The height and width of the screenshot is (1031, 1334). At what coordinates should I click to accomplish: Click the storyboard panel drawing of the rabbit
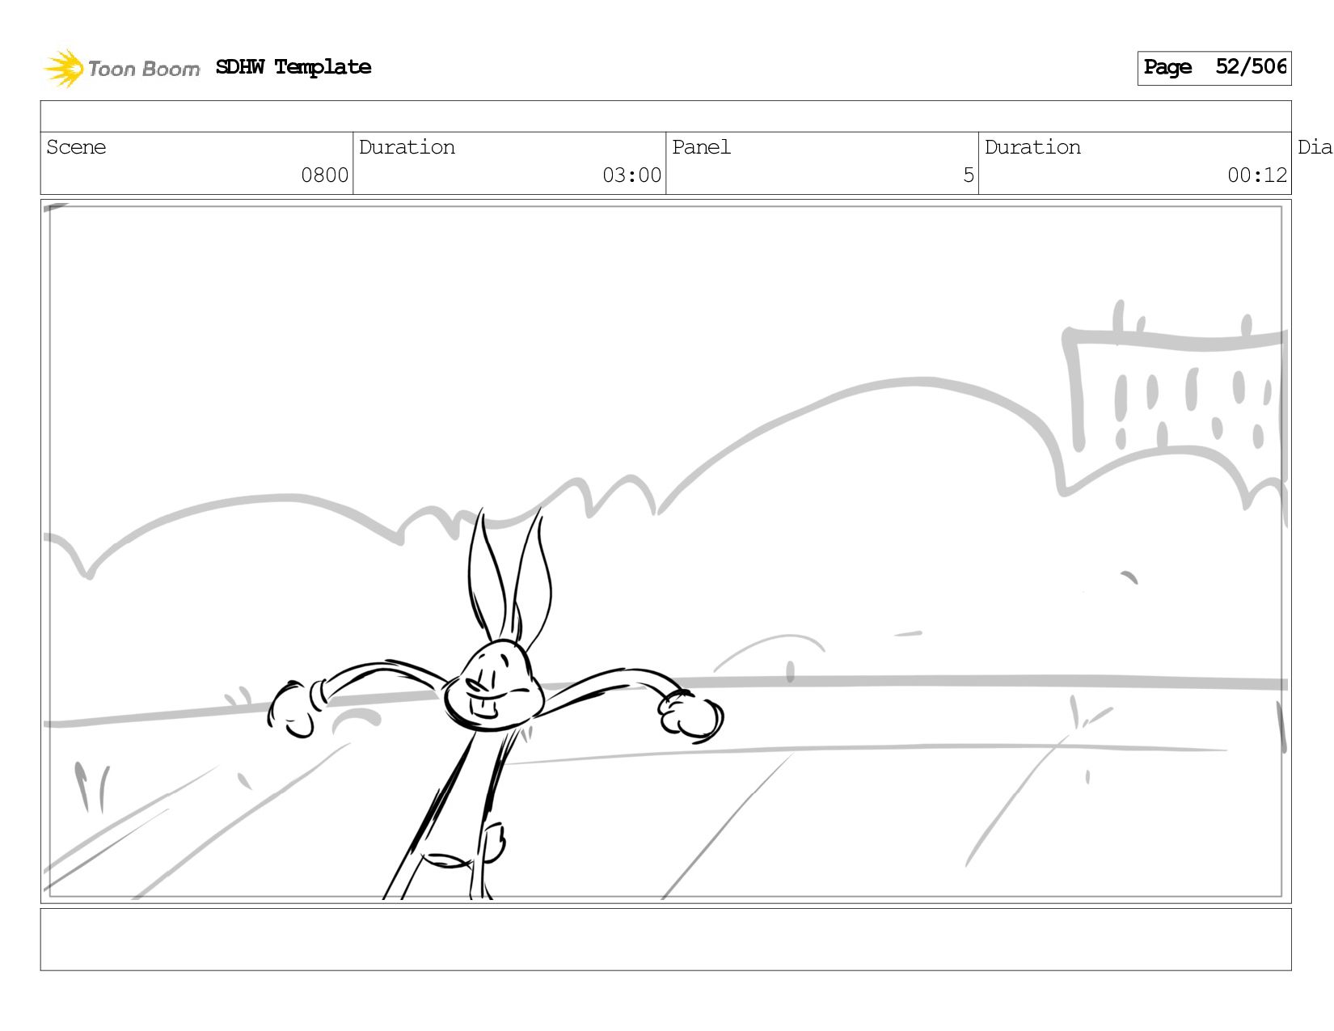(x=666, y=551)
